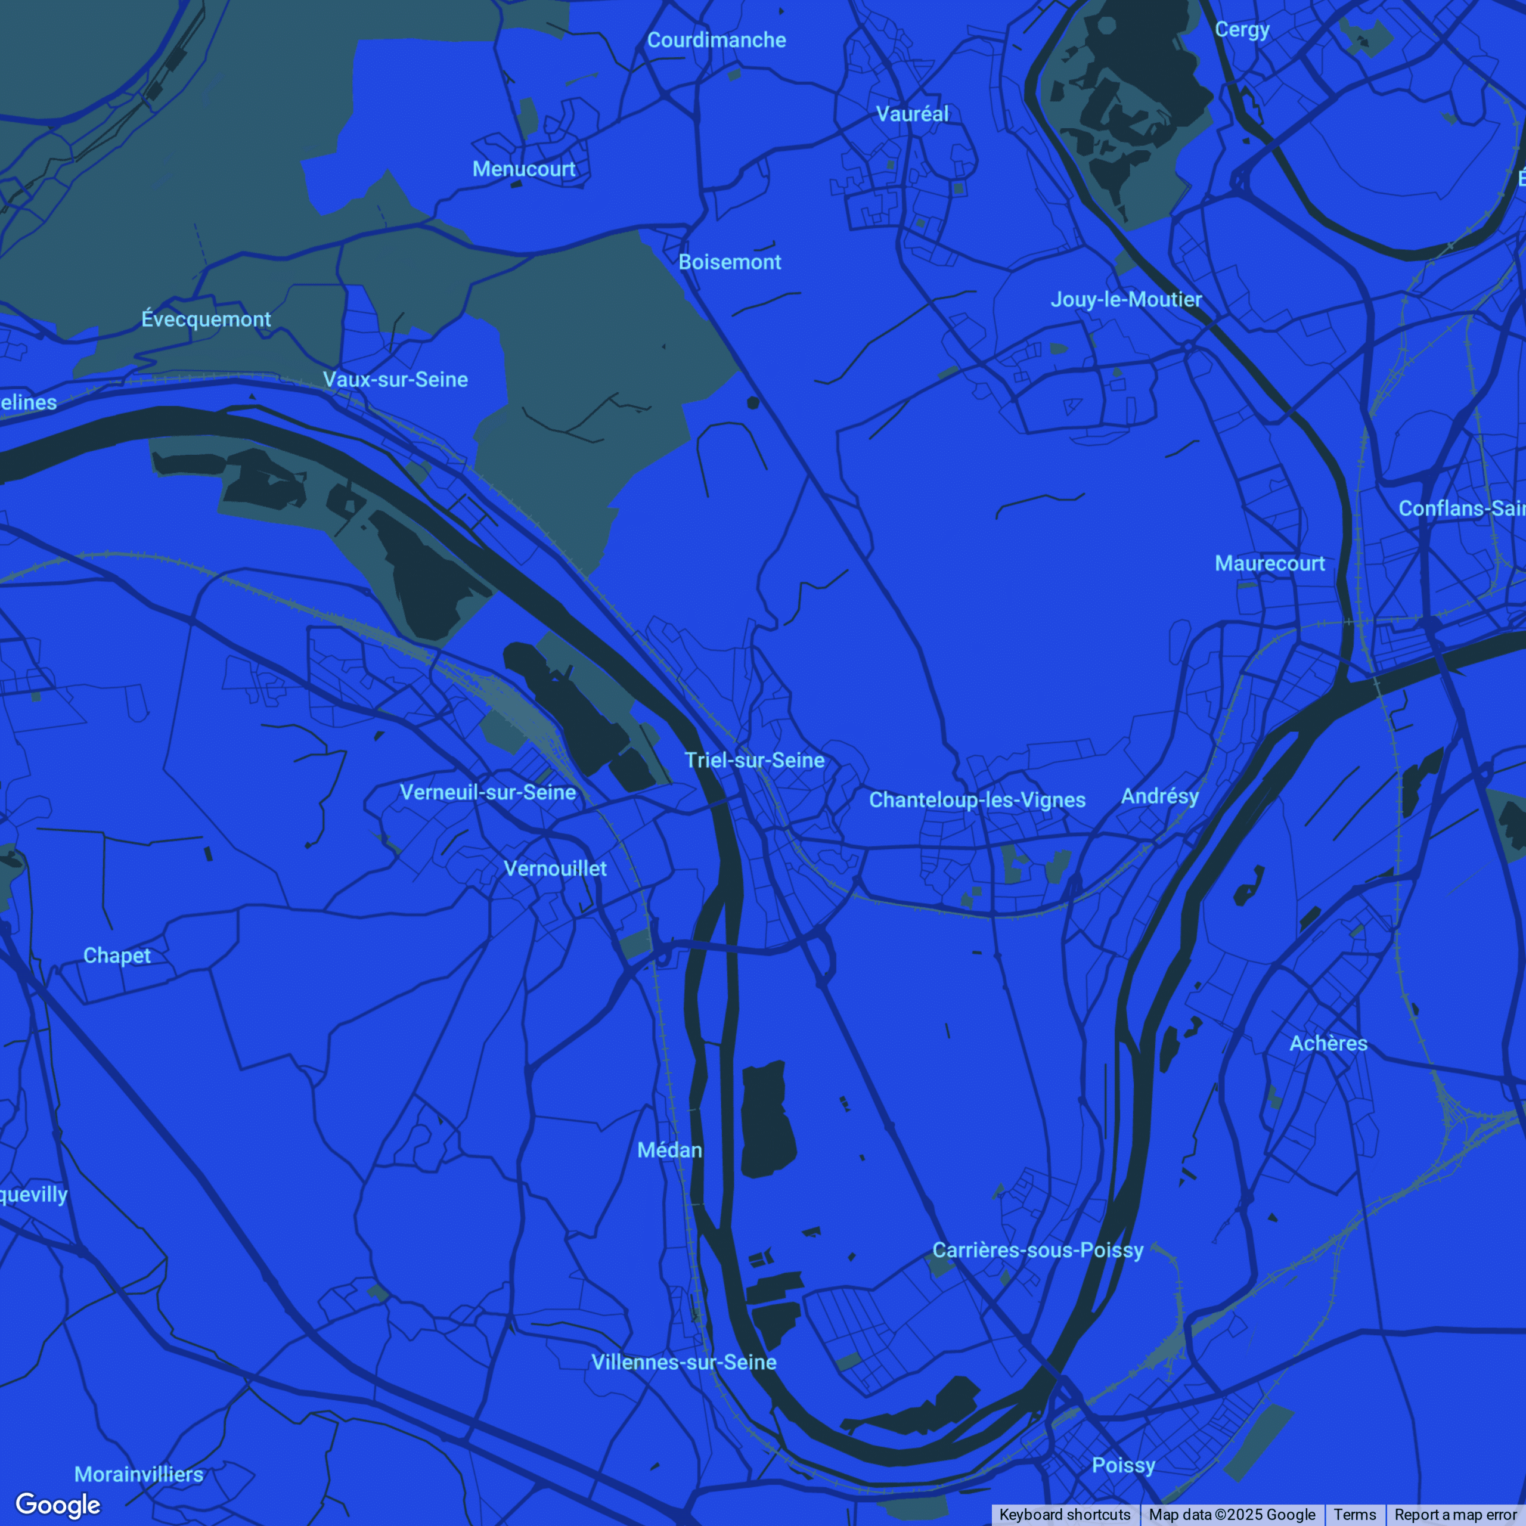
Task: Click the Poissy label
Action: pos(1124,1466)
